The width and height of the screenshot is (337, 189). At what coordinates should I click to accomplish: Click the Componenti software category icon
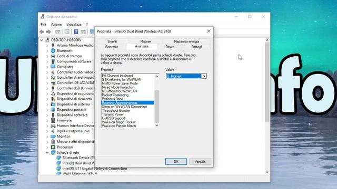click(53, 61)
